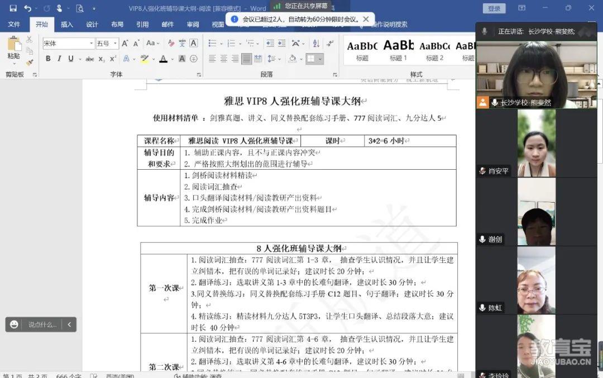
Task: Switch to the 插入 tab
Action: (67, 24)
